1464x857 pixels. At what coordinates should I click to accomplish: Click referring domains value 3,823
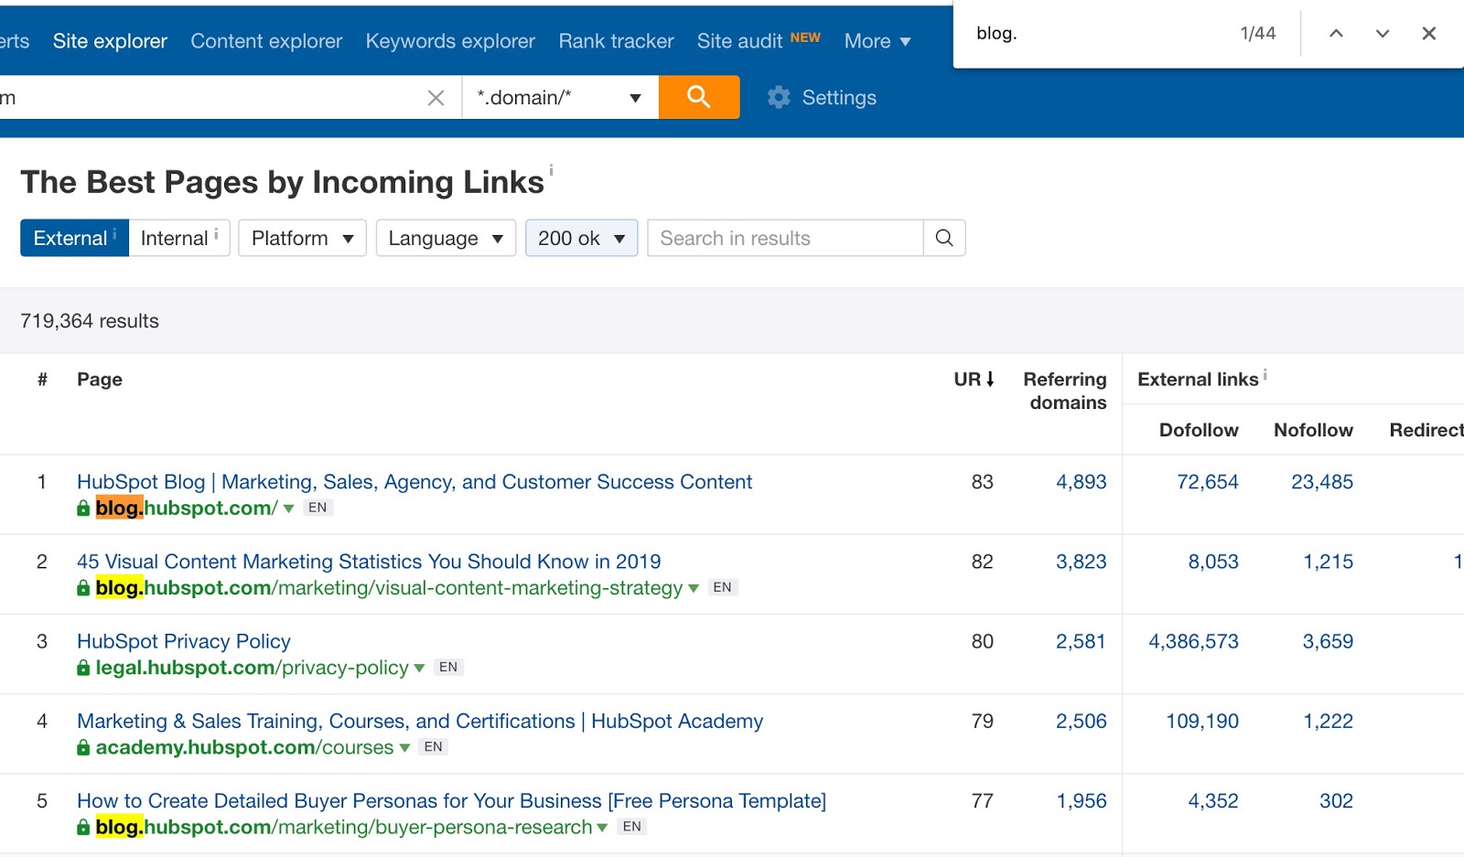[1081, 562]
